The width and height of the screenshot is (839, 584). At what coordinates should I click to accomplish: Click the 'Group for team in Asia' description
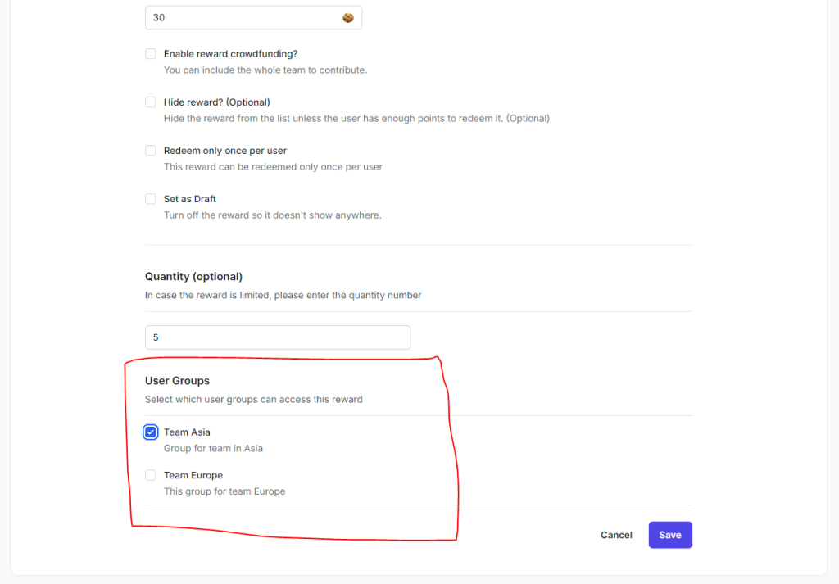point(213,449)
